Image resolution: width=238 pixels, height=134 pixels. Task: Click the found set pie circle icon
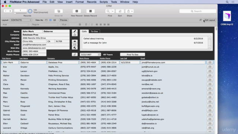point(30,11)
